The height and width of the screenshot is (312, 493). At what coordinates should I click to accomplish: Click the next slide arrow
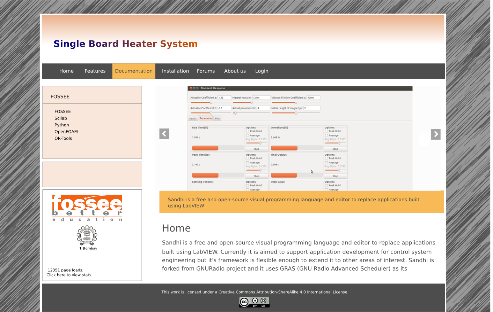(x=435, y=134)
